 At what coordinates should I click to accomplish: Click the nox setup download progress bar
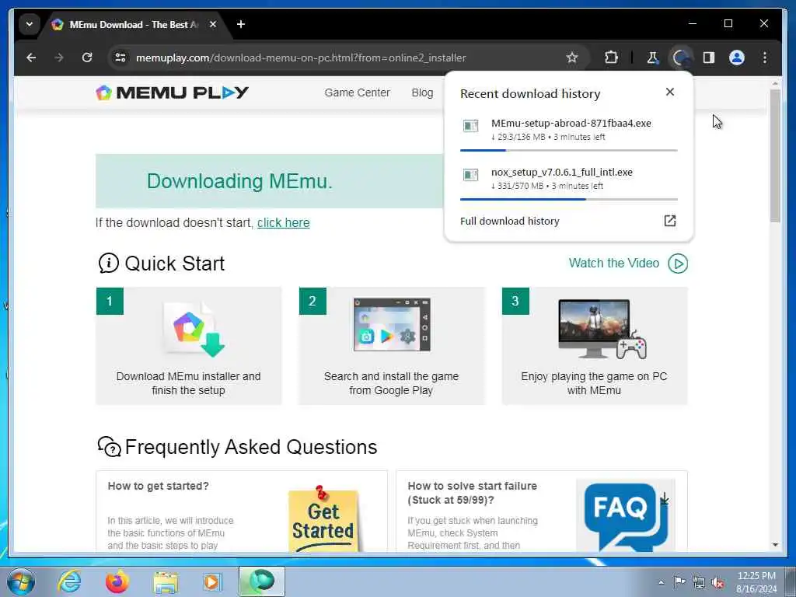[x=568, y=200]
